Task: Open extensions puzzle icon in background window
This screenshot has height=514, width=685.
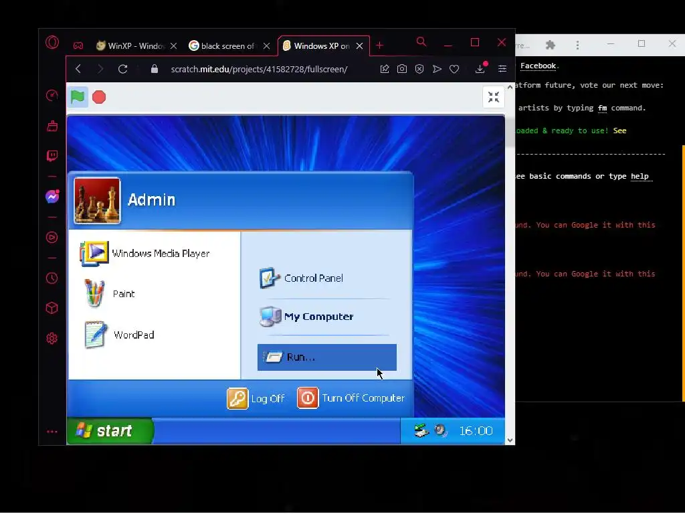Action: (551, 45)
